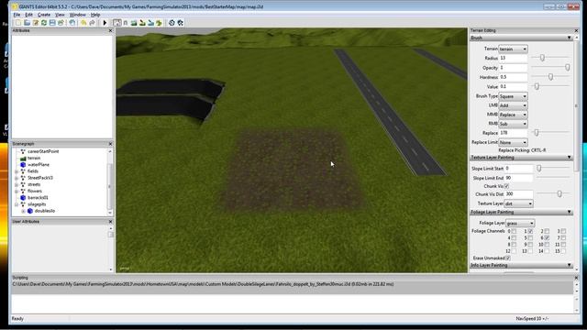Select doublesilo in scenegraph

pos(45,211)
